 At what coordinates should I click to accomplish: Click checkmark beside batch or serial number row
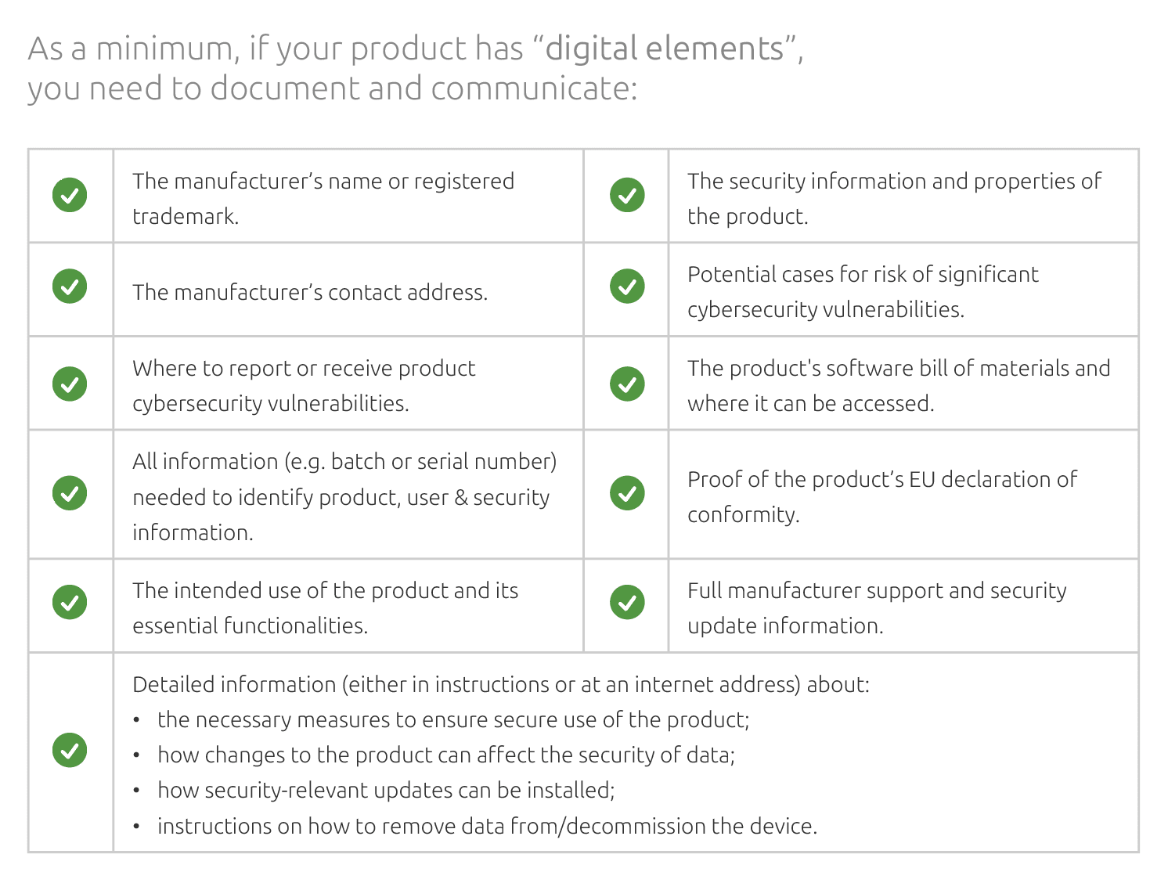pyautogui.click(x=70, y=493)
